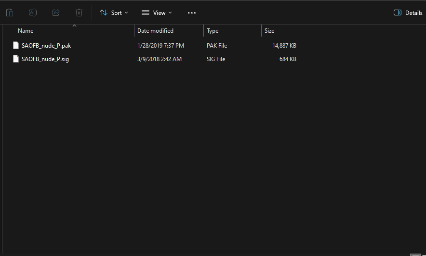Screen dimensions: 426x256
Task: Click the PAK File type cell
Action: click(217, 46)
